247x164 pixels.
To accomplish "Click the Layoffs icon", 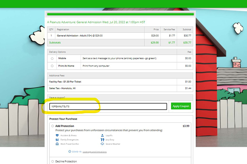I will point(102,135).
